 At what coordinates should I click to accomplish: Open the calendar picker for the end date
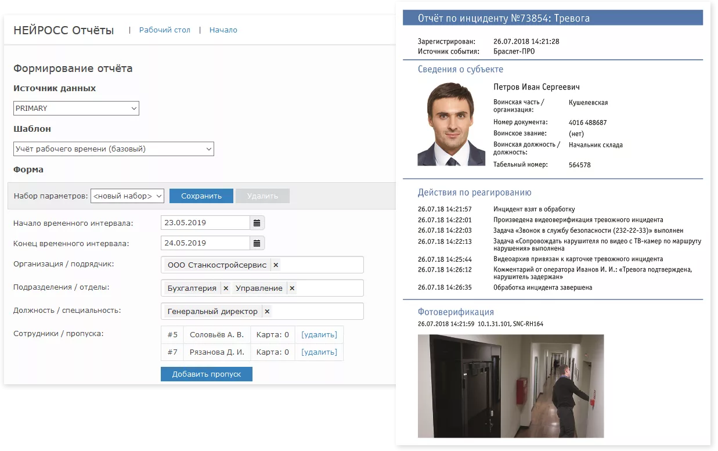pos(256,243)
